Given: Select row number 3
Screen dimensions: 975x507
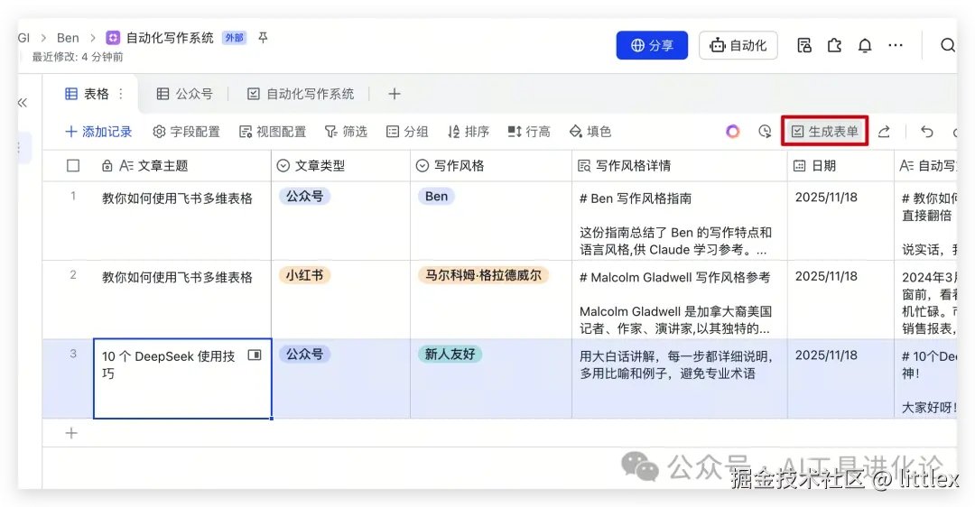Looking at the screenshot, I should click(x=73, y=355).
